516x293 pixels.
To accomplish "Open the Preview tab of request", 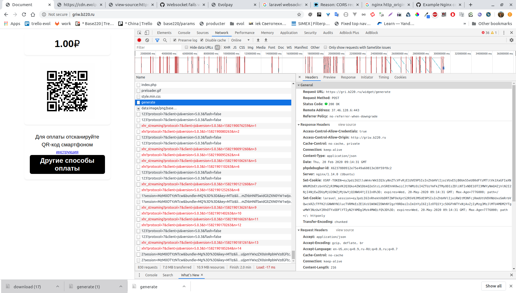I will 329,77.
